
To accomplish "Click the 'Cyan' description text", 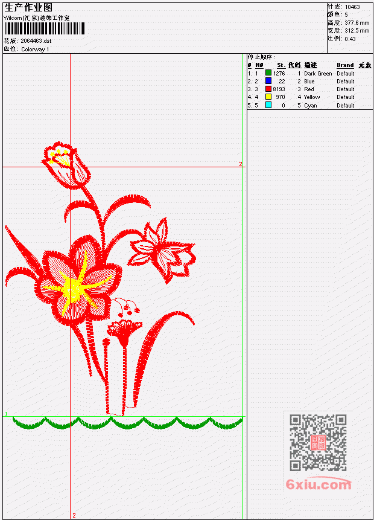I will [311, 106].
